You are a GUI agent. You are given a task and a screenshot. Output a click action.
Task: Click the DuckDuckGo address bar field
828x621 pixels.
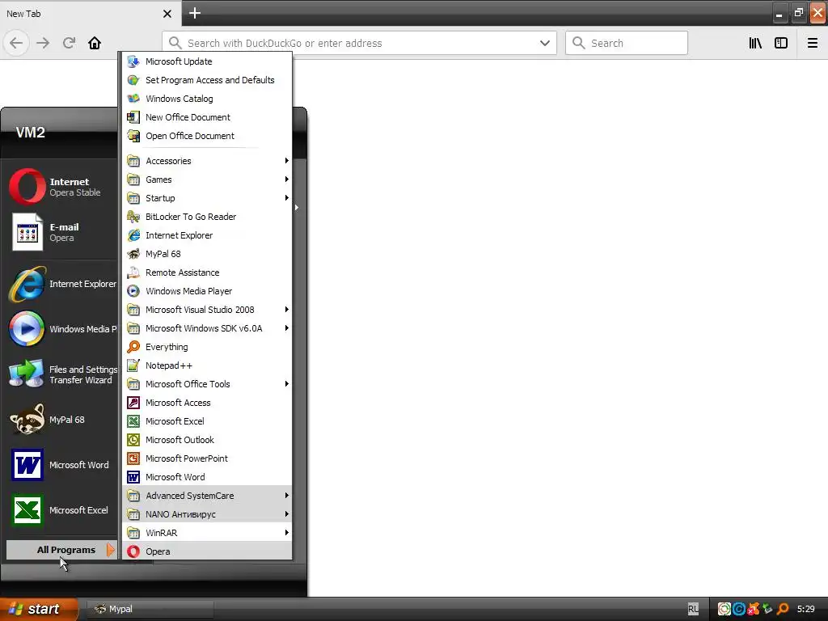tap(359, 44)
